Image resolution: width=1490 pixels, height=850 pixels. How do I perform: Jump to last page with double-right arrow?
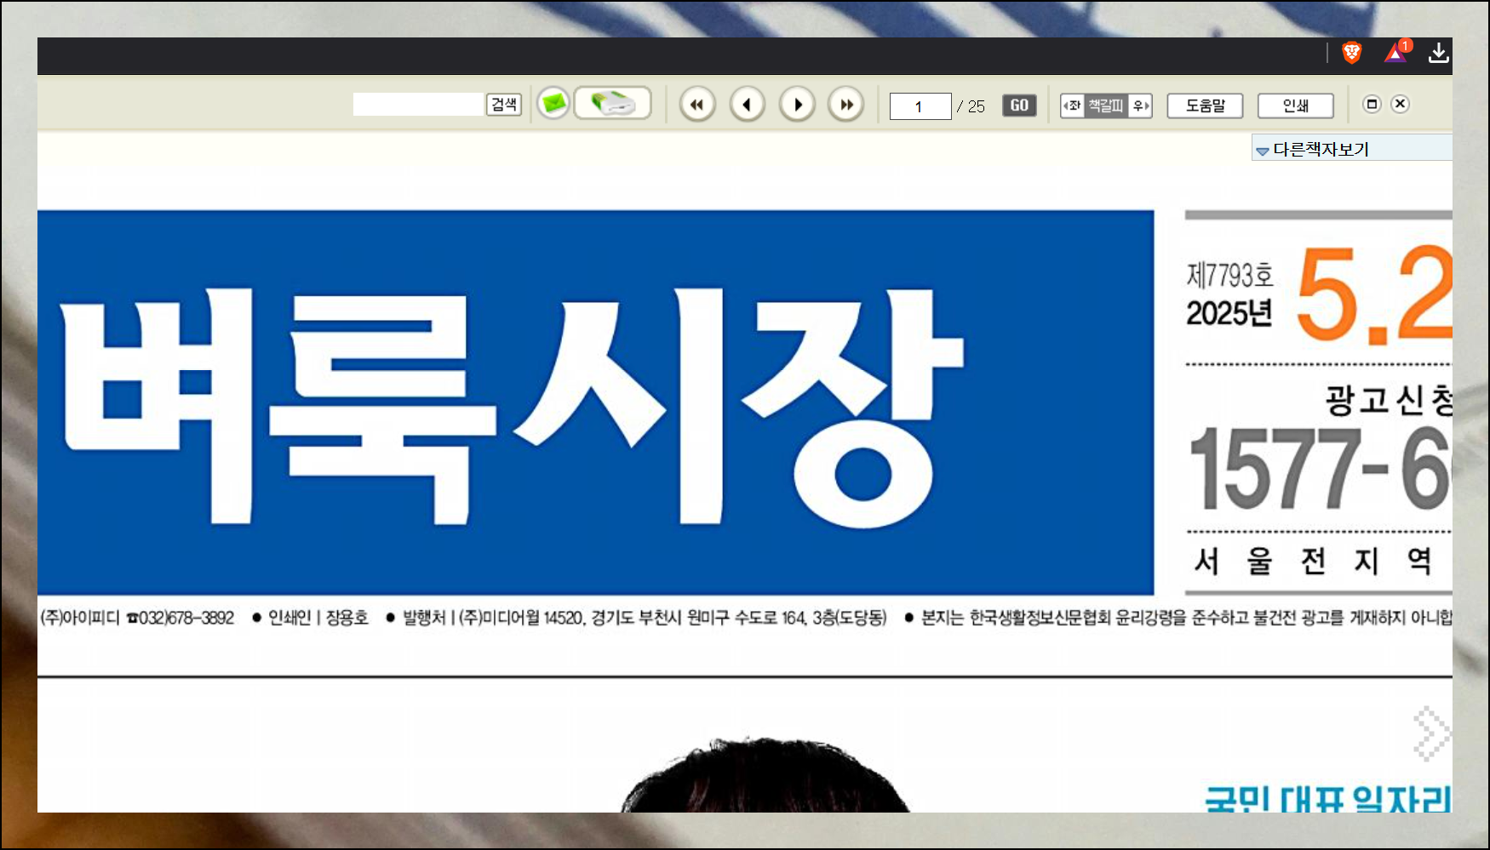[x=846, y=105]
